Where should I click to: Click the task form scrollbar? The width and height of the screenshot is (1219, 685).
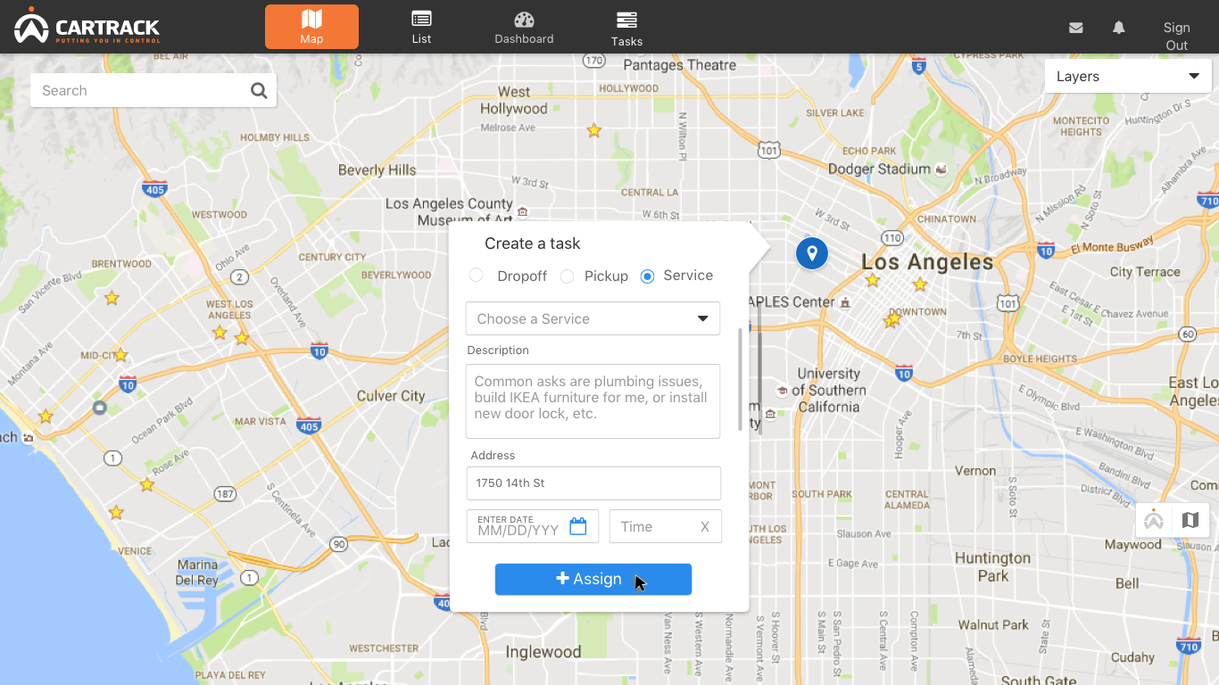coord(740,380)
